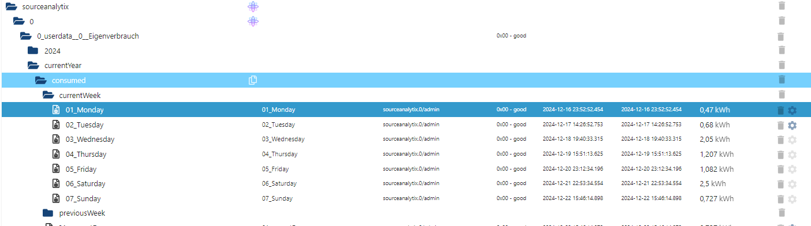This screenshot has height=226, width=811.
Task: Select the 06_Saturday tree row
Action: click(x=406, y=184)
